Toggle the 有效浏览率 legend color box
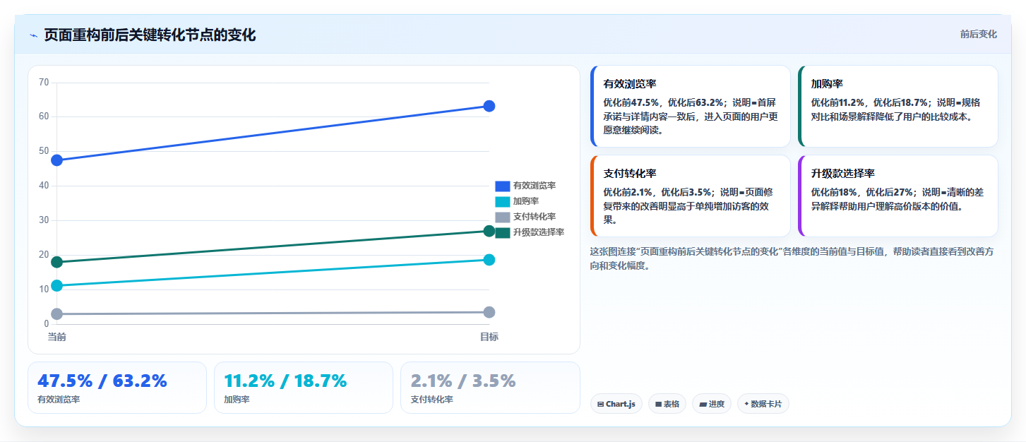Image resolution: width=1026 pixels, height=442 pixels. tap(502, 186)
